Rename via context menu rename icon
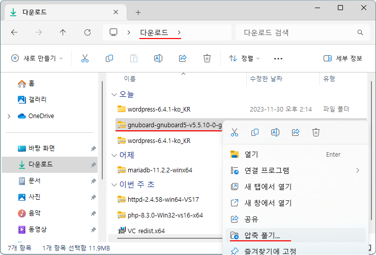376x255 pixels. [275, 132]
